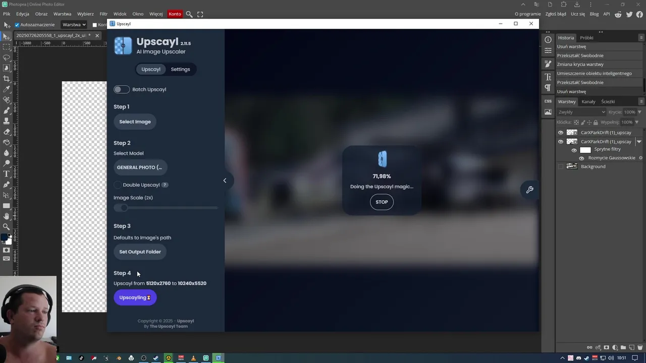Screen dimensions: 646x363
Task: Click the foreground color swatch
Action: 4,237
